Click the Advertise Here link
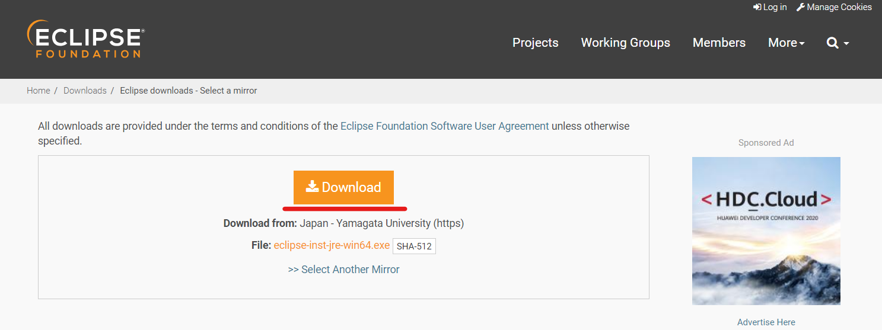The image size is (882, 330). point(766,322)
